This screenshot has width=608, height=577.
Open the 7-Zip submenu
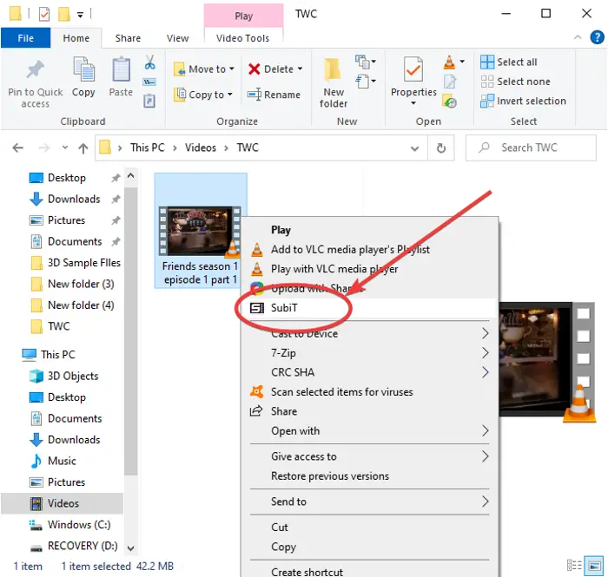pyautogui.click(x=369, y=353)
